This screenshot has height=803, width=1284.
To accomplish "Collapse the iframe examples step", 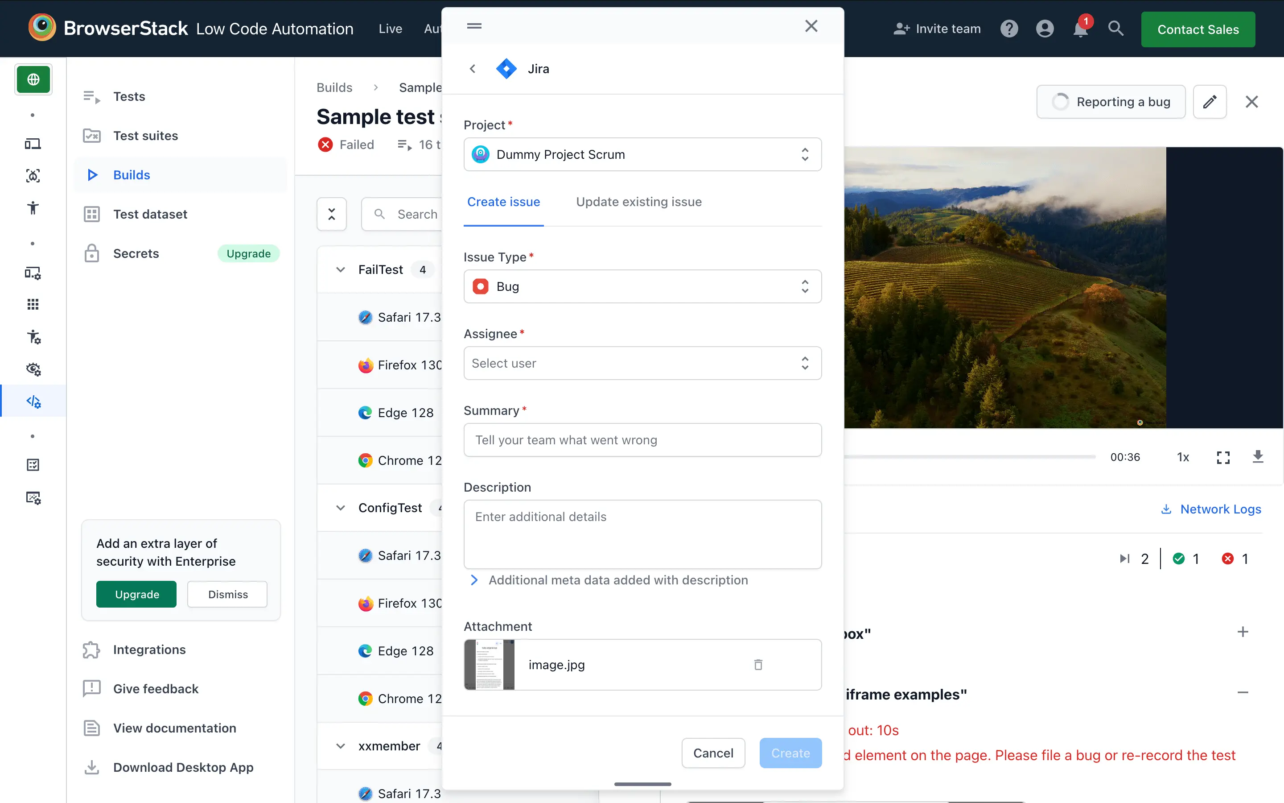I will click(1242, 692).
